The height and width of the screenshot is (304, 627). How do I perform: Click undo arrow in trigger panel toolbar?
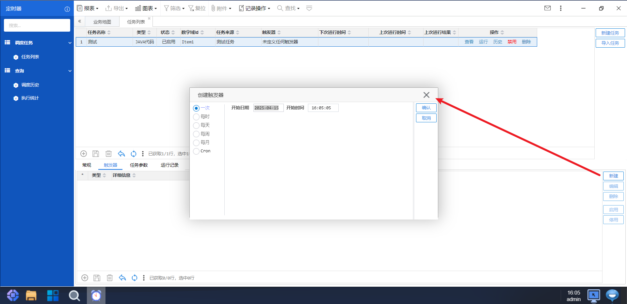click(122, 278)
